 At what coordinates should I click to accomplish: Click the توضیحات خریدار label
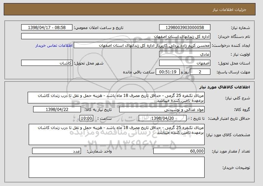point(236,168)
